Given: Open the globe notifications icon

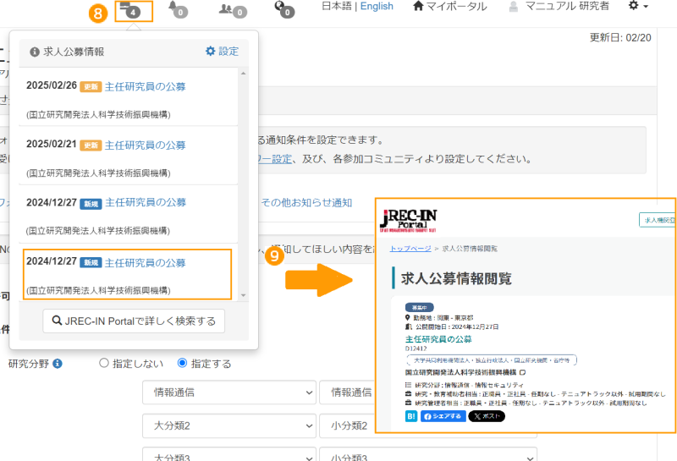Looking at the screenshot, I should pyautogui.click(x=284, y=9).
